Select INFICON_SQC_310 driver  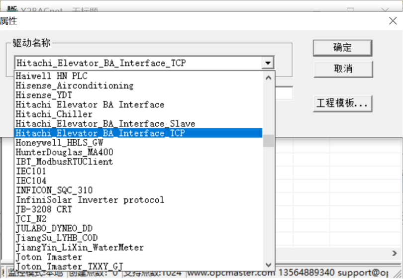[x=138, y=190]
